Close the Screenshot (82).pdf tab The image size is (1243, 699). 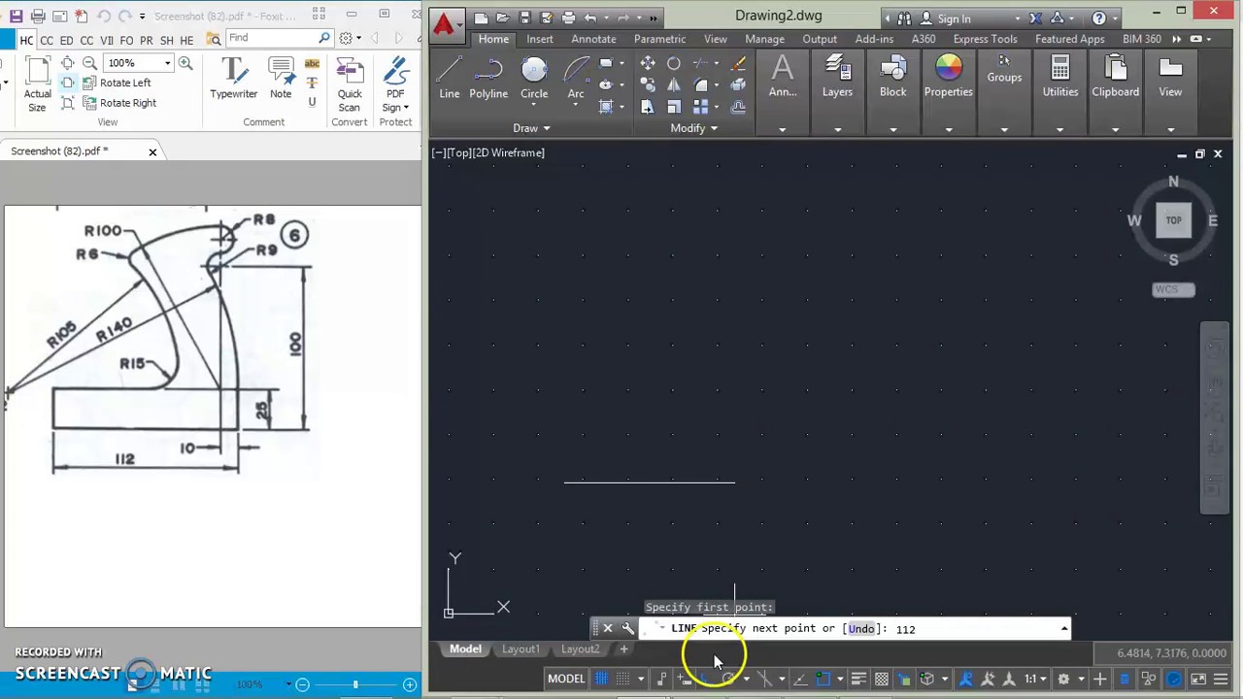tap(152, 151)
